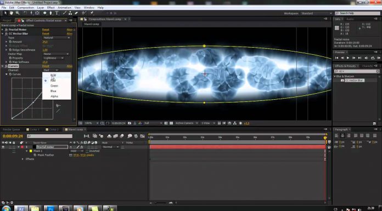382x211 pixels.
Task: Open the Mask 1 mode dropdown showing Add
Action: [77, 151]
